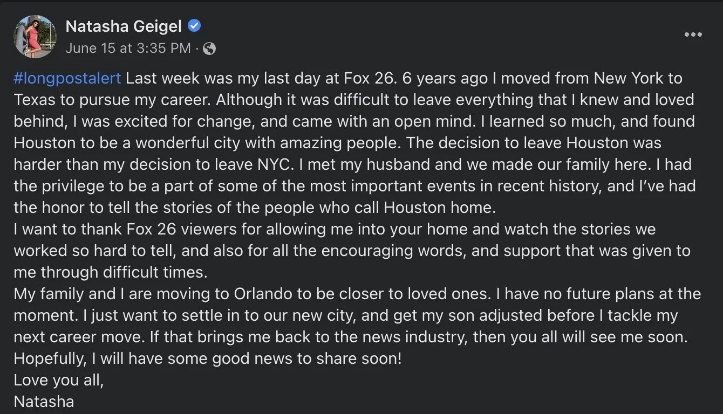Viewport: 723px width, 414px height.
Task: Open Natasha Geigel's profile picture
Action: pyautogui.click(x=36, y=36)
